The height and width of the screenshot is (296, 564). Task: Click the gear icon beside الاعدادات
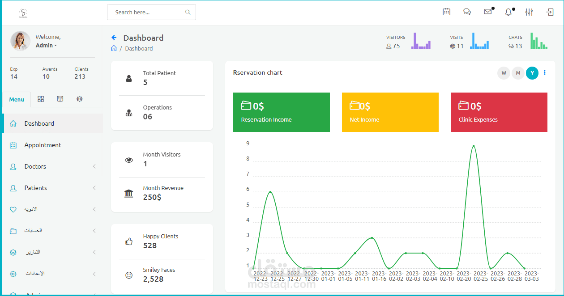(x=13, y=274)
